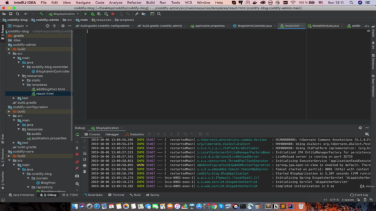
Task: Start debugging with the bug icon in toolbar
Action: [93, 14]
